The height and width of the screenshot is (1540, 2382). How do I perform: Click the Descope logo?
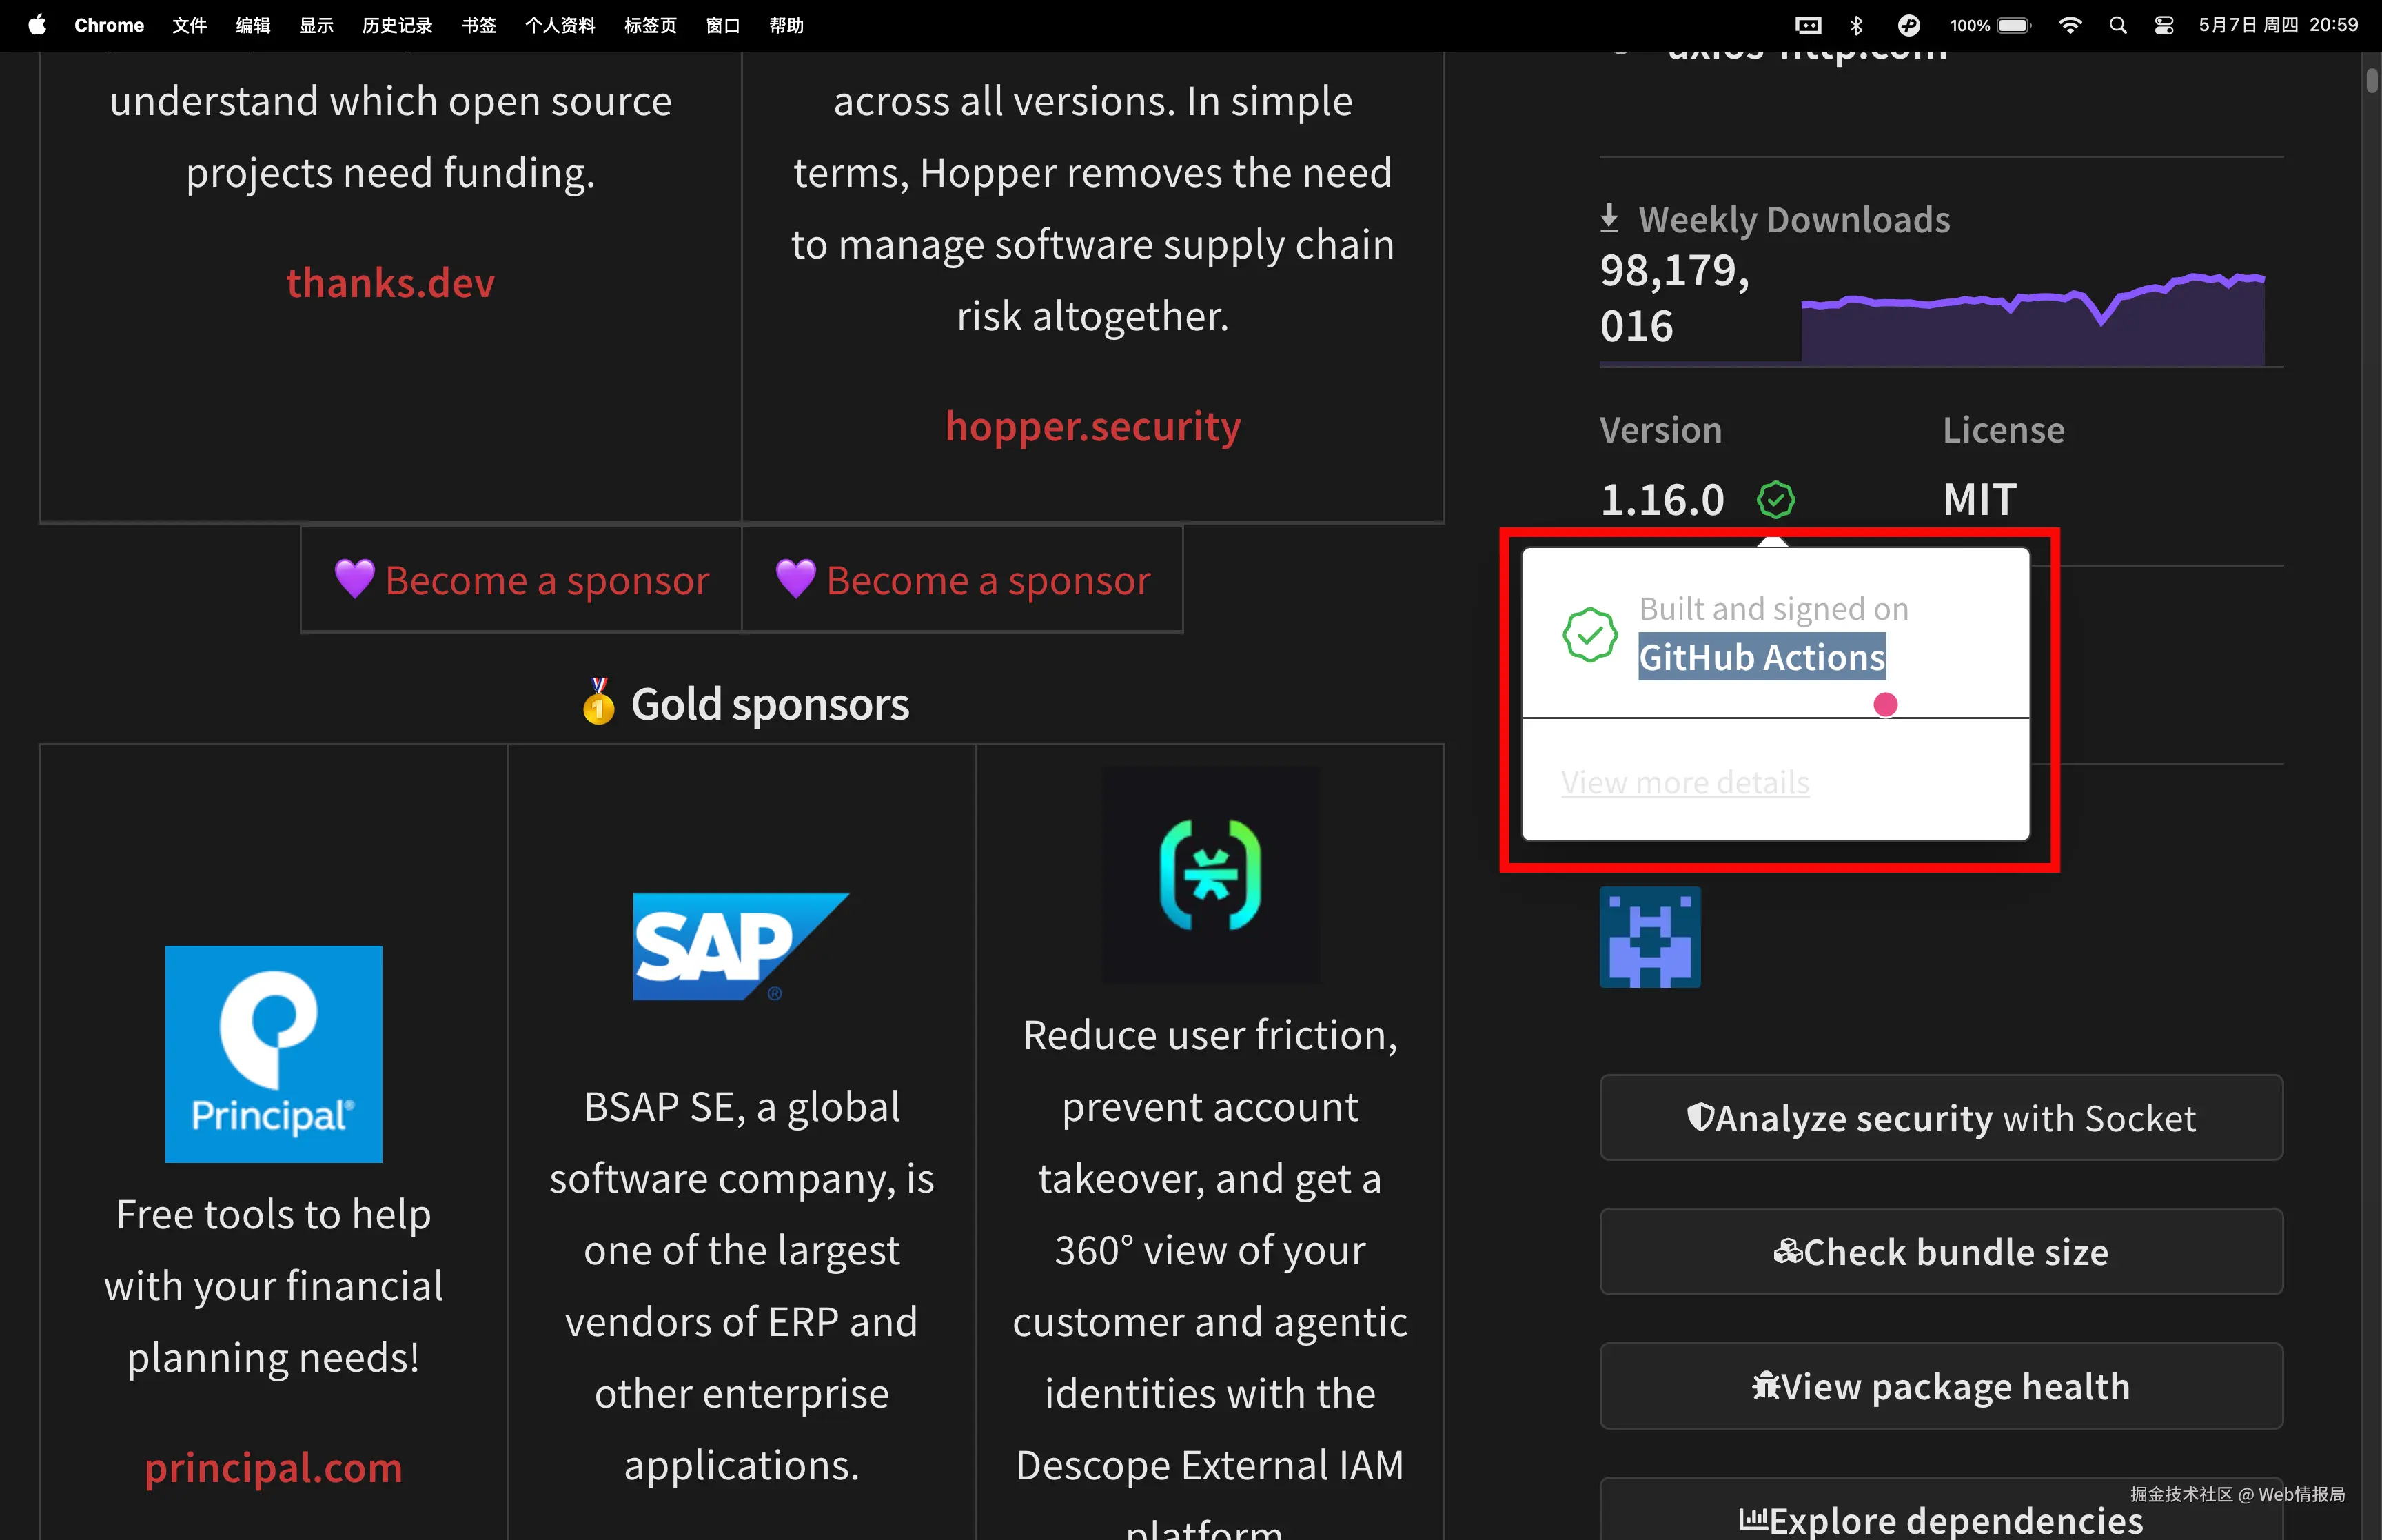coord(1210,875)
